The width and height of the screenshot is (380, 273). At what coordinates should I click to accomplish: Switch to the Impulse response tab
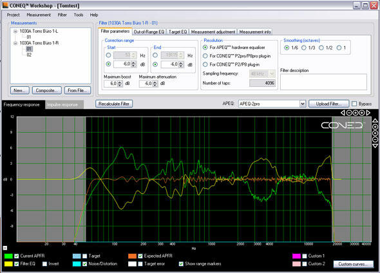tap(64, 105)
